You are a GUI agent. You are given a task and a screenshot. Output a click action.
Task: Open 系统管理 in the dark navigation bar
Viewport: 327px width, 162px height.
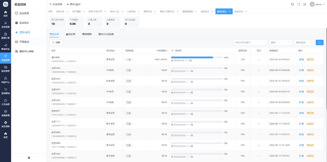(5, 113)
